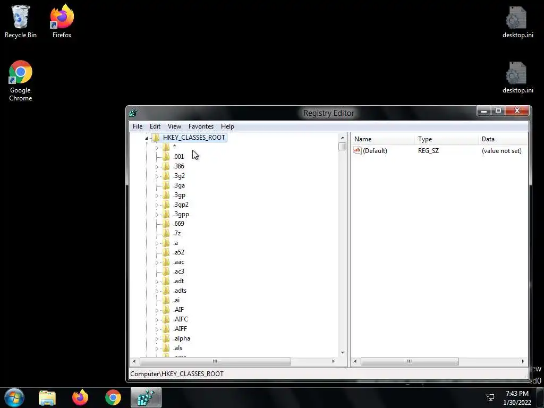This screenshot has height=408, width=544.
Task: Expand the .386 registry key
Action: click(x=157, y=167)
